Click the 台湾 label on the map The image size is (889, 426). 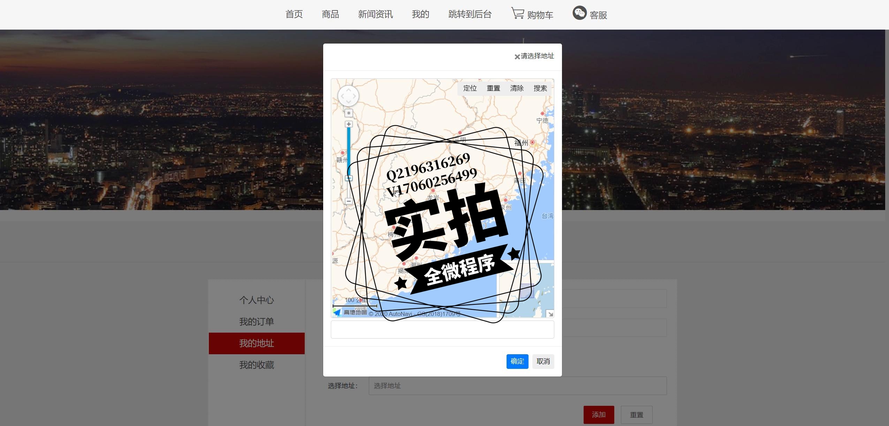547,216
